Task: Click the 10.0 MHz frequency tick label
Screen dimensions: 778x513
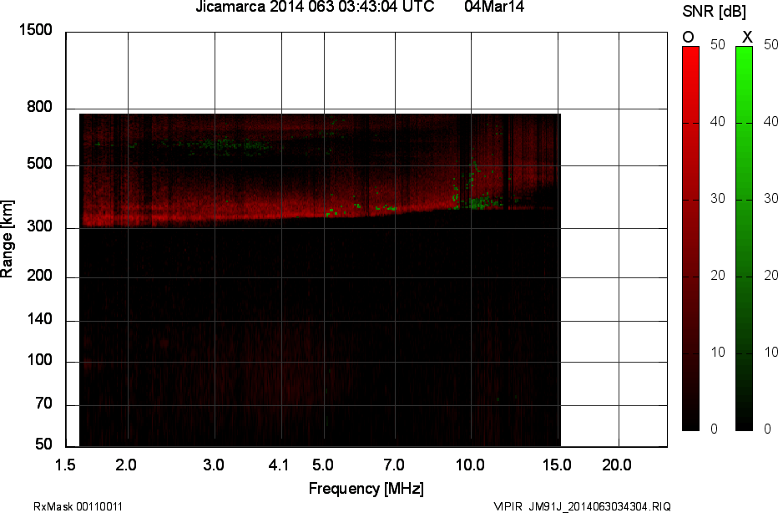Action: click(471, 465)
